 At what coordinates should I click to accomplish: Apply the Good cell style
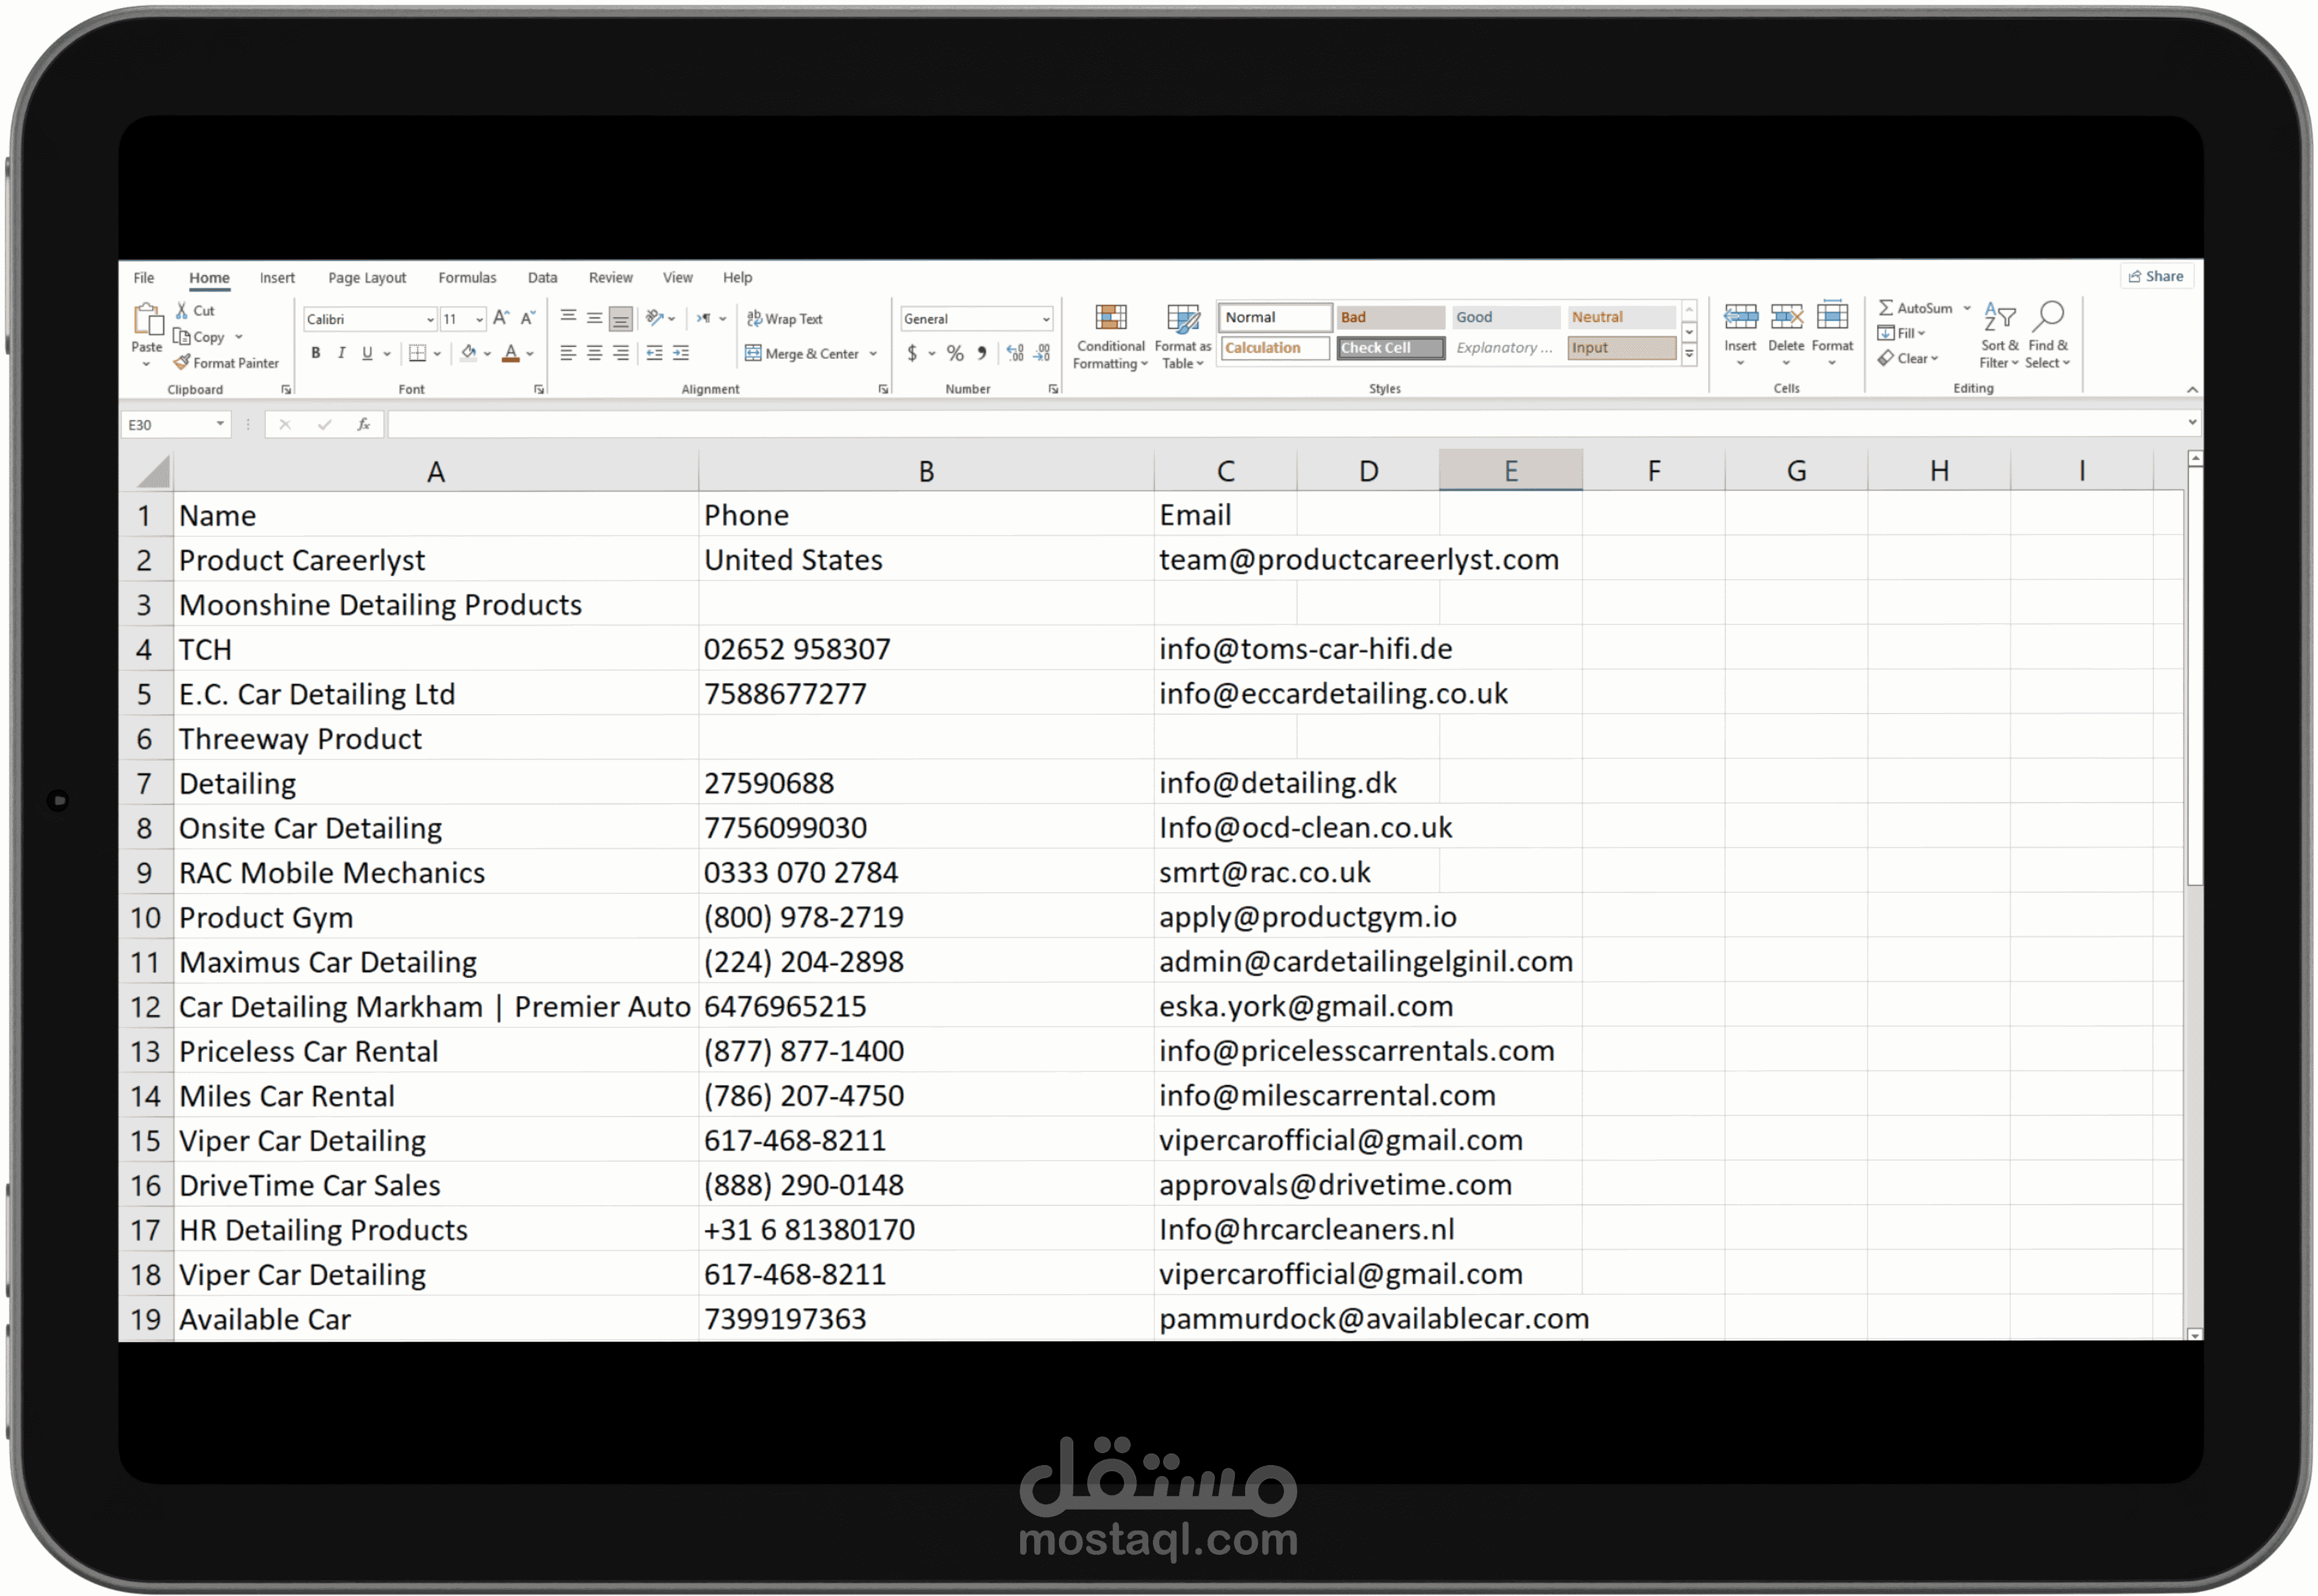[1505, 317]
